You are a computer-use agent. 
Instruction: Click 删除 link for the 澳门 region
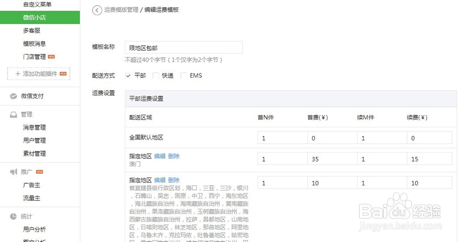pyautogui.click(x=174, y=156)
